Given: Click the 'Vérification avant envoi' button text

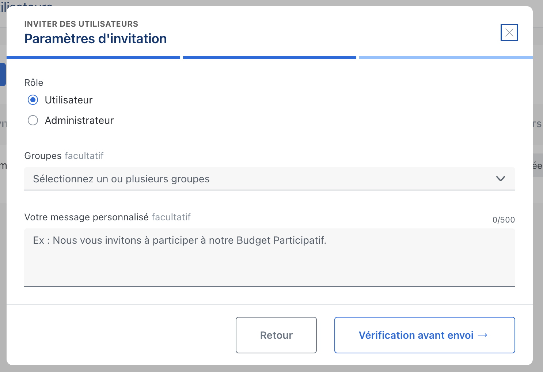Looking at the screenshot, I should click(416, 335).
